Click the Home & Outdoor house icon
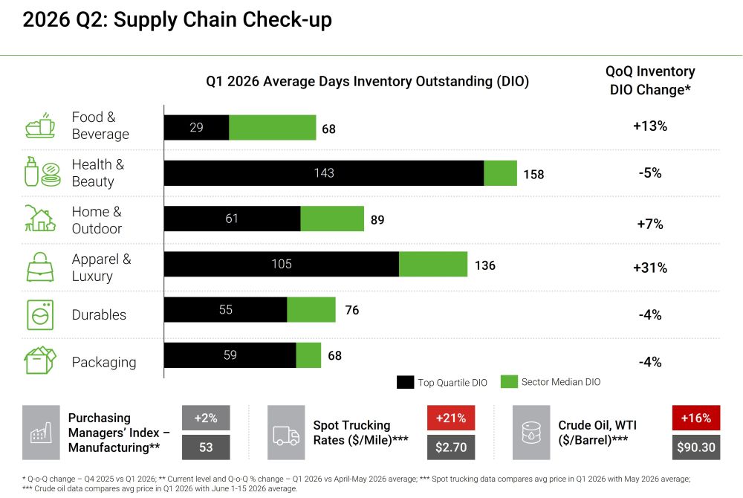Screen dimensions: 743x498 [x=40, y=219]
